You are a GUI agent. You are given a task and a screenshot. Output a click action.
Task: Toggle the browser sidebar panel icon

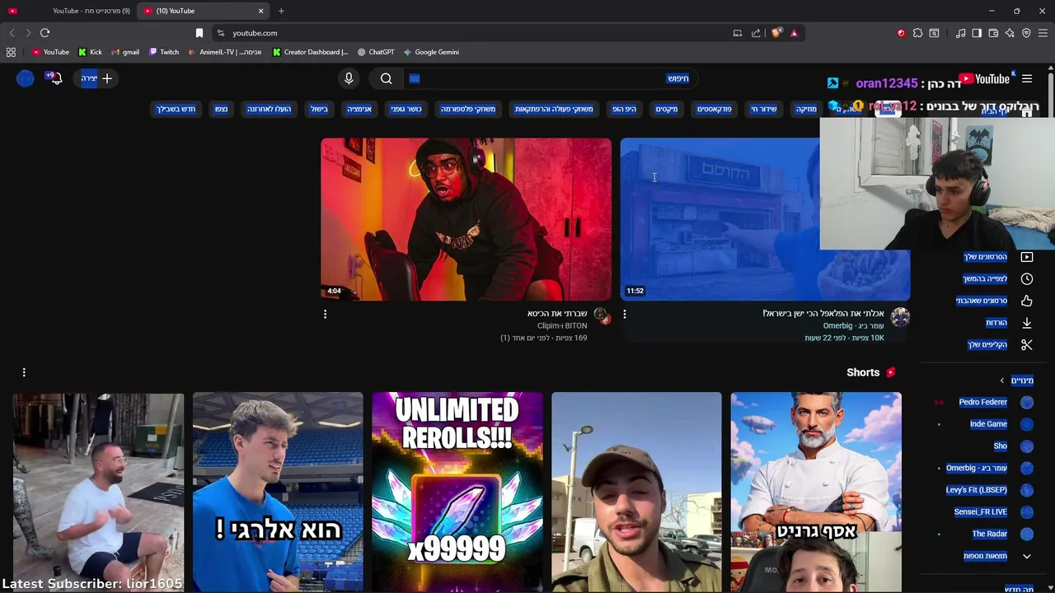click(x=977, y=33)
